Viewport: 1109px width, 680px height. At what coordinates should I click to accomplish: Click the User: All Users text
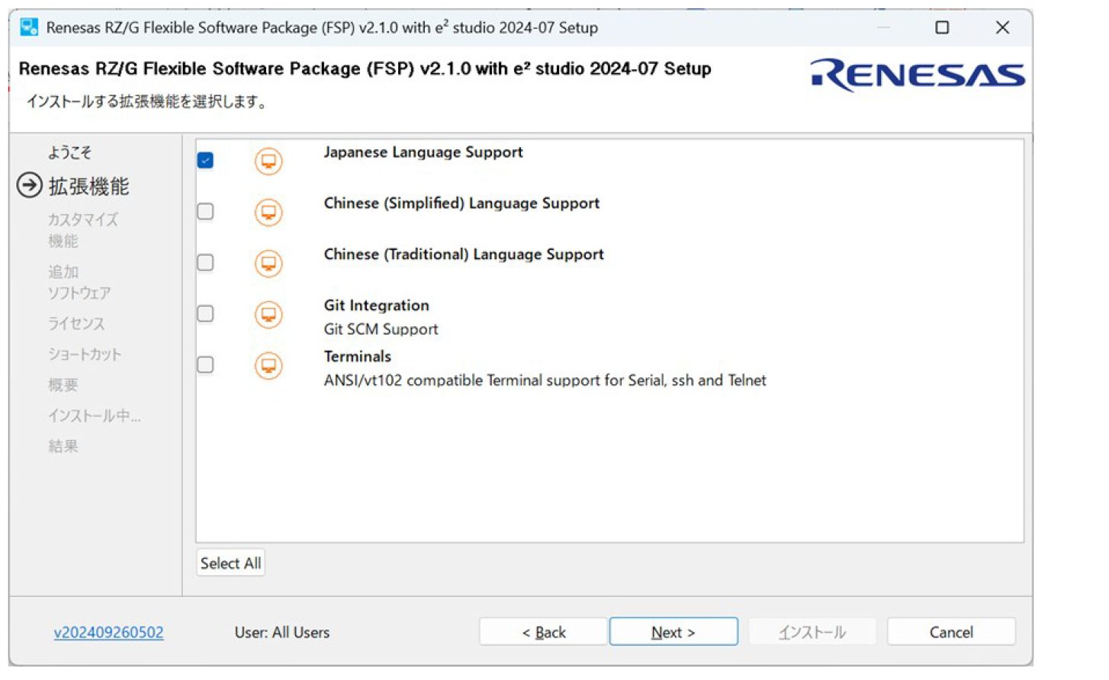282,632
